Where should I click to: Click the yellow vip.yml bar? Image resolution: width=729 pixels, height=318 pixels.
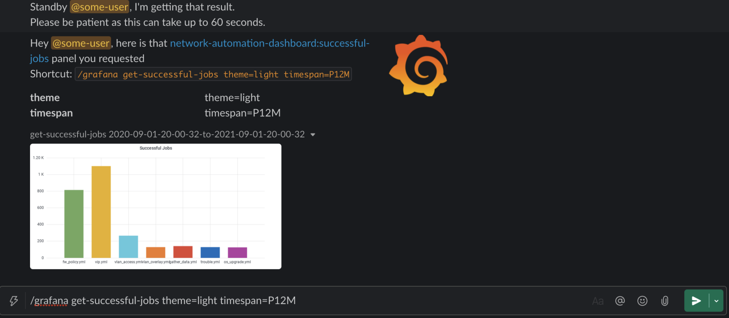tap(101, 212)
